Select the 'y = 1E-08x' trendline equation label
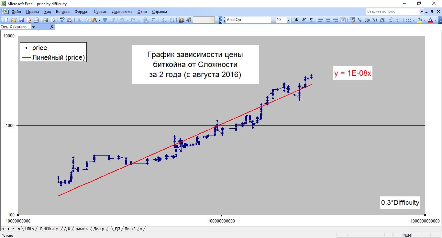Image resolution: width=442 pixels, height=238 pixels. [352, 73]
